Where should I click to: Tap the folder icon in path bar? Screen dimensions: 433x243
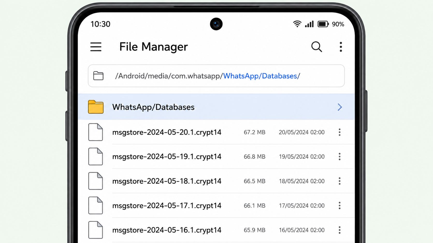(98, 76)
